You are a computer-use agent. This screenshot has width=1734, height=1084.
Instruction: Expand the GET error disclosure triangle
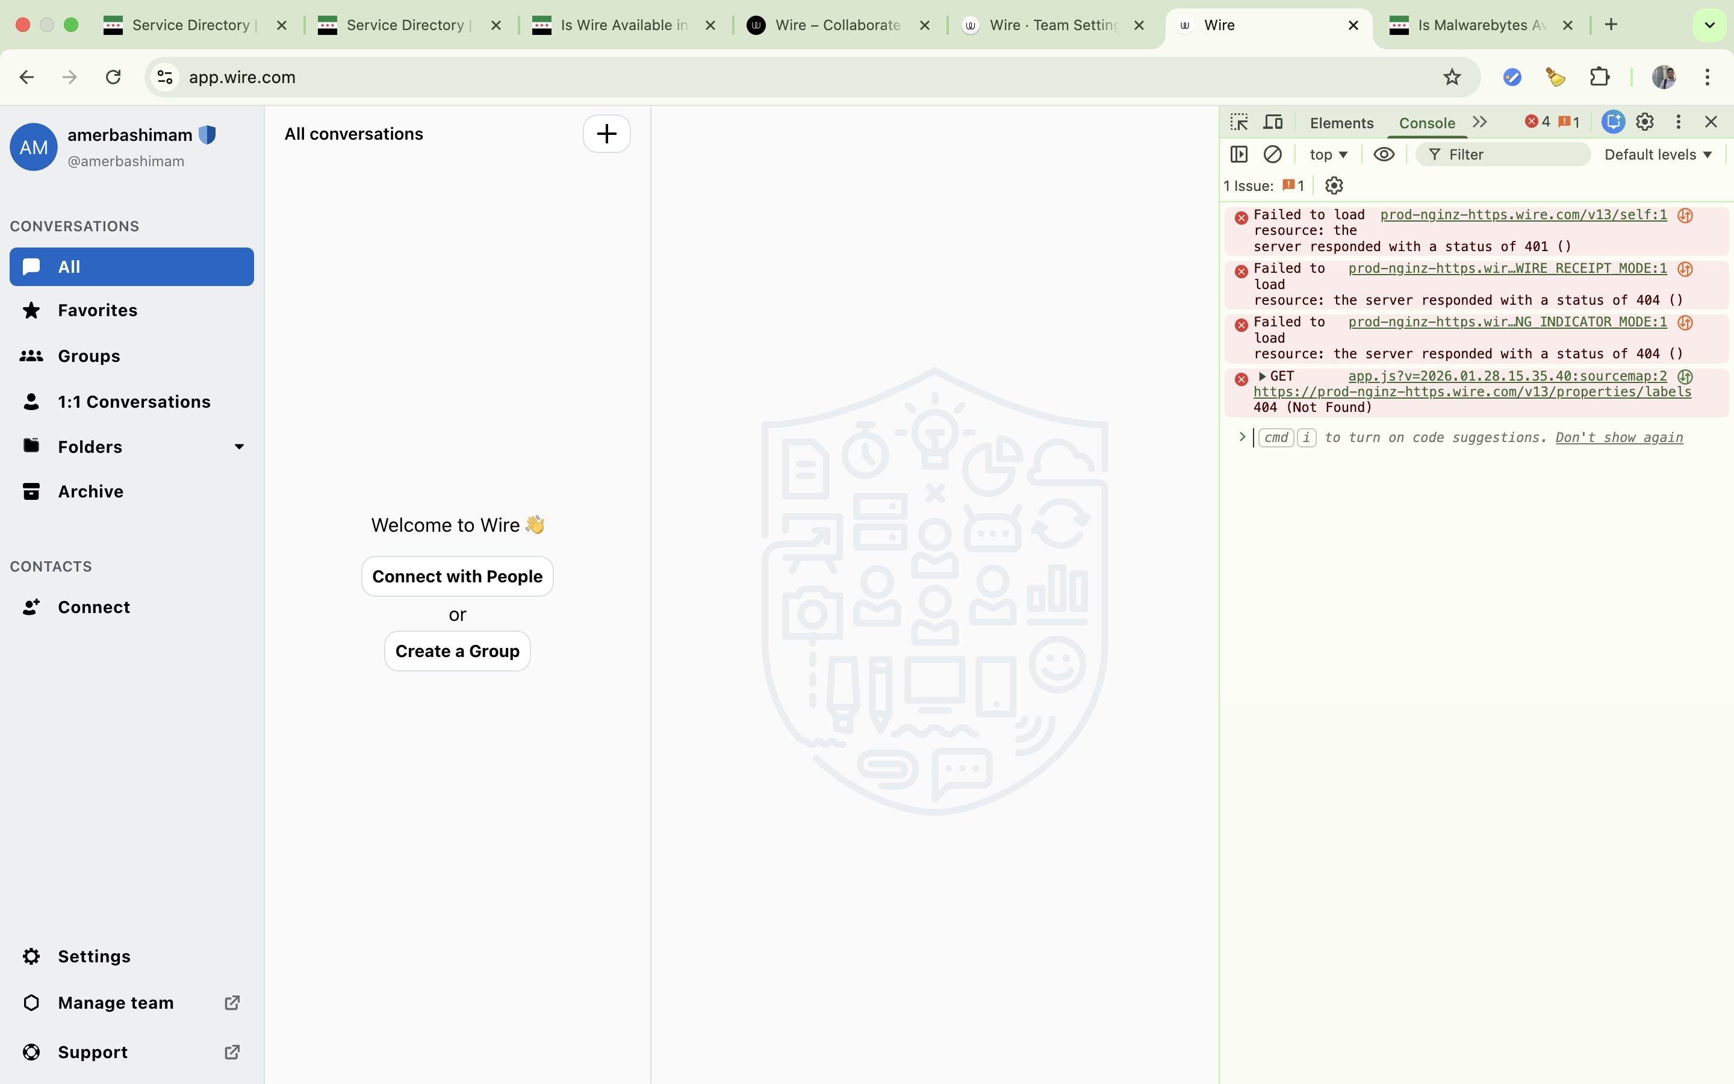[1262, 376]
